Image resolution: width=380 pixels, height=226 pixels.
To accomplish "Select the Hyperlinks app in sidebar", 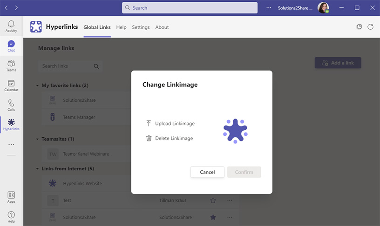I will [11, 125].
